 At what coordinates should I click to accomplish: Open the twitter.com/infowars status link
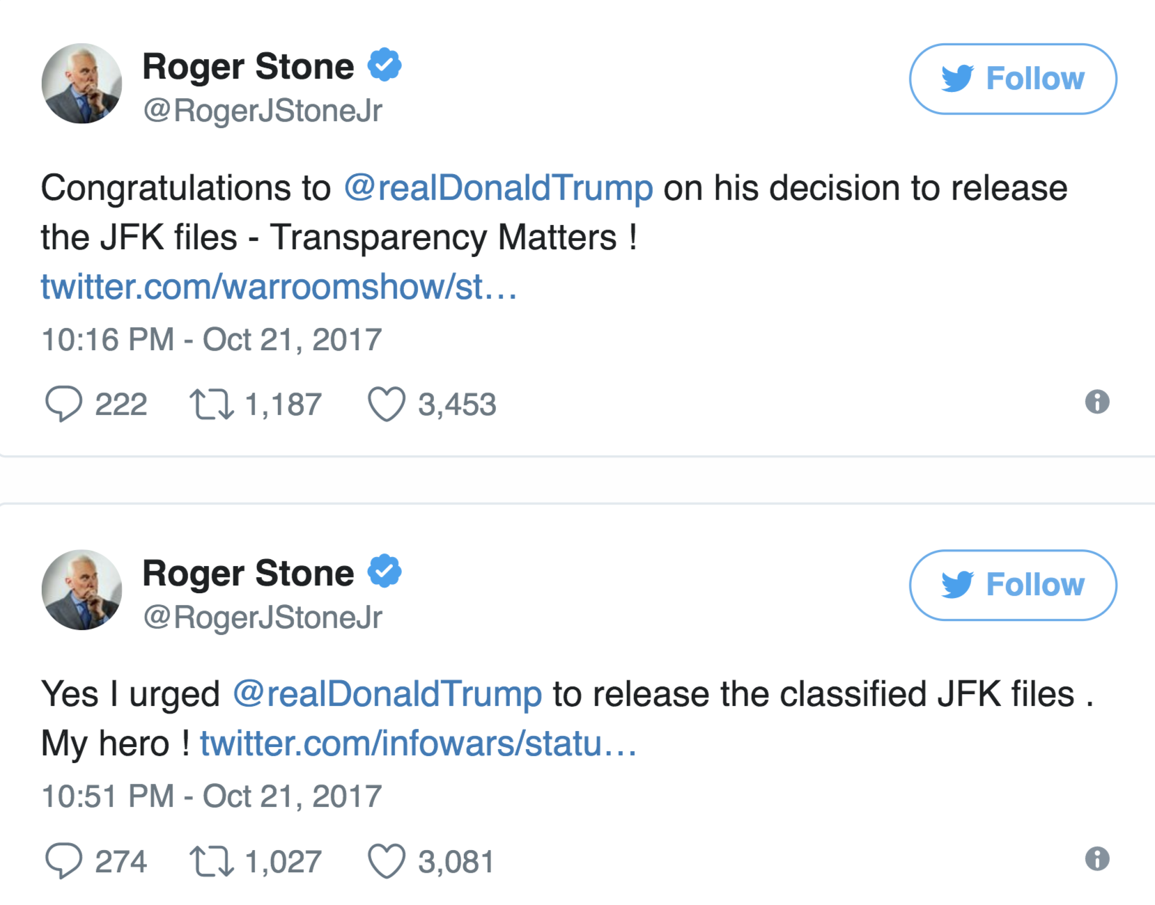[x=418, y=743]
